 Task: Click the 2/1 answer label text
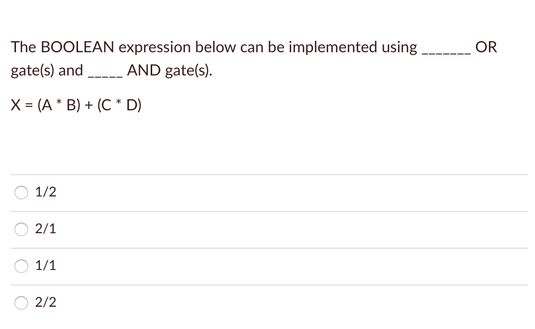point(45,229)
